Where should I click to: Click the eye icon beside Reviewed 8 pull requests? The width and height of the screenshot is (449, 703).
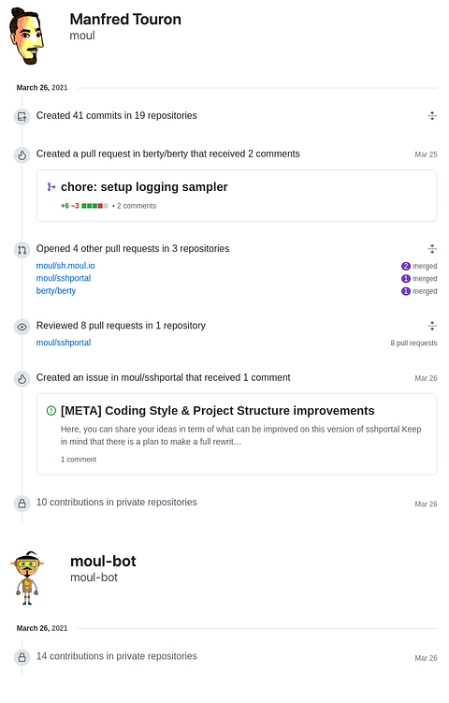click(x=22, y=327)
